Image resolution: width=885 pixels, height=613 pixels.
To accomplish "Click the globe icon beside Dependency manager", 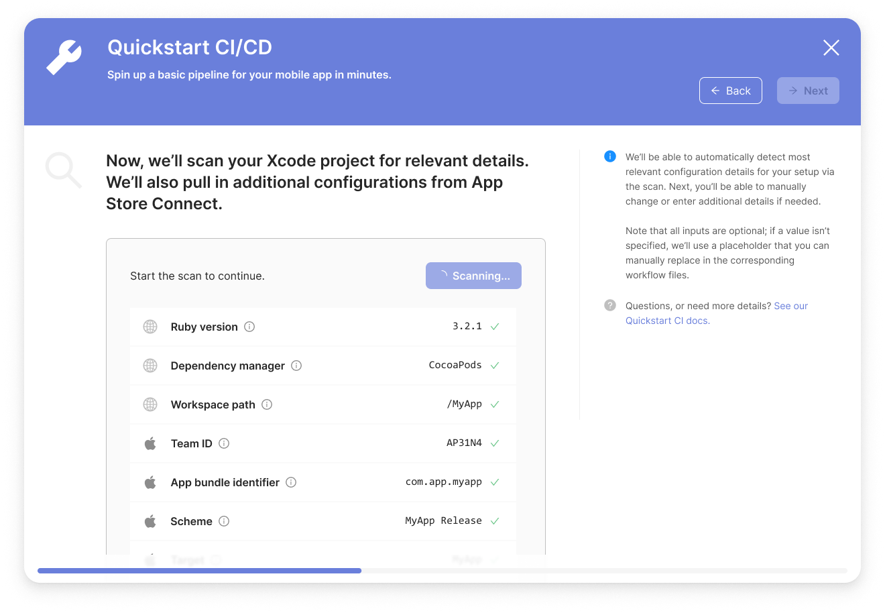I will [150, 366].
